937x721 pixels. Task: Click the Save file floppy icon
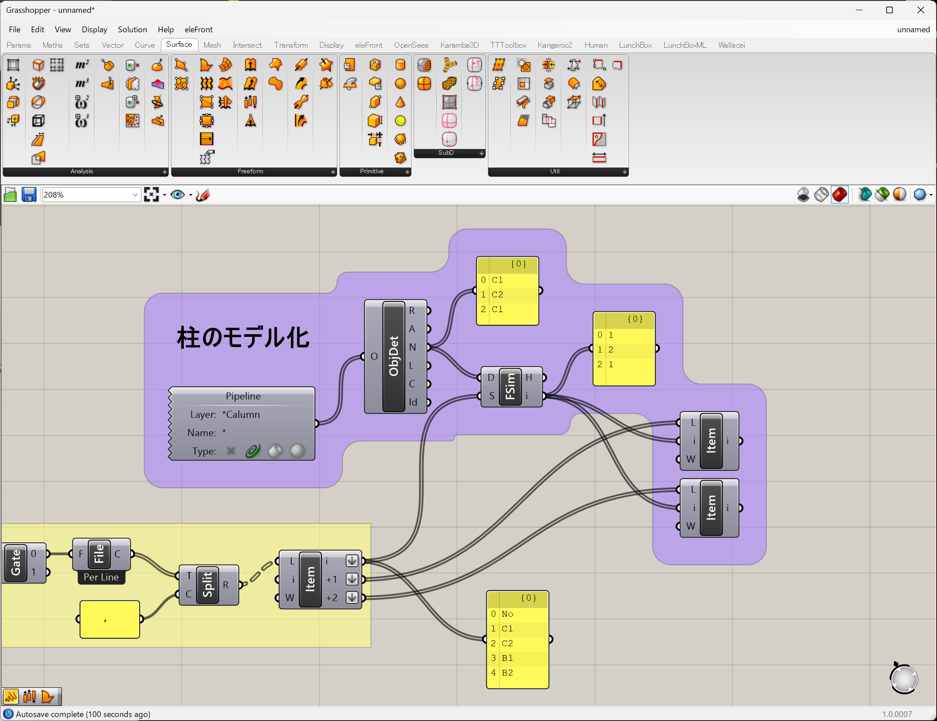[x=29, y=195]
